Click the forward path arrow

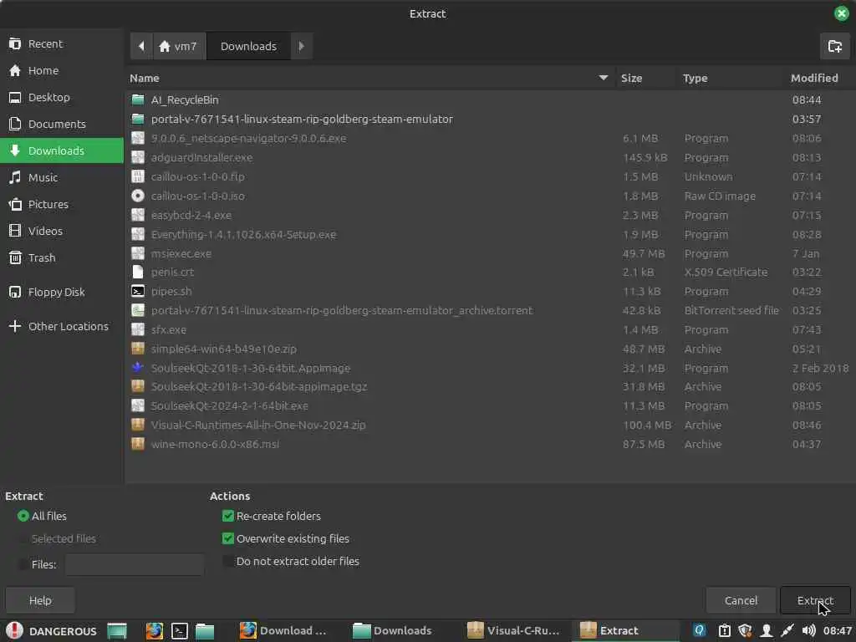point(301,47)
